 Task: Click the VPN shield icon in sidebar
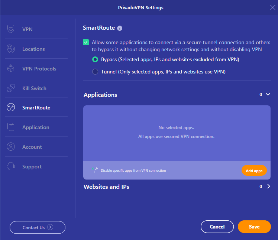(11, 29)
